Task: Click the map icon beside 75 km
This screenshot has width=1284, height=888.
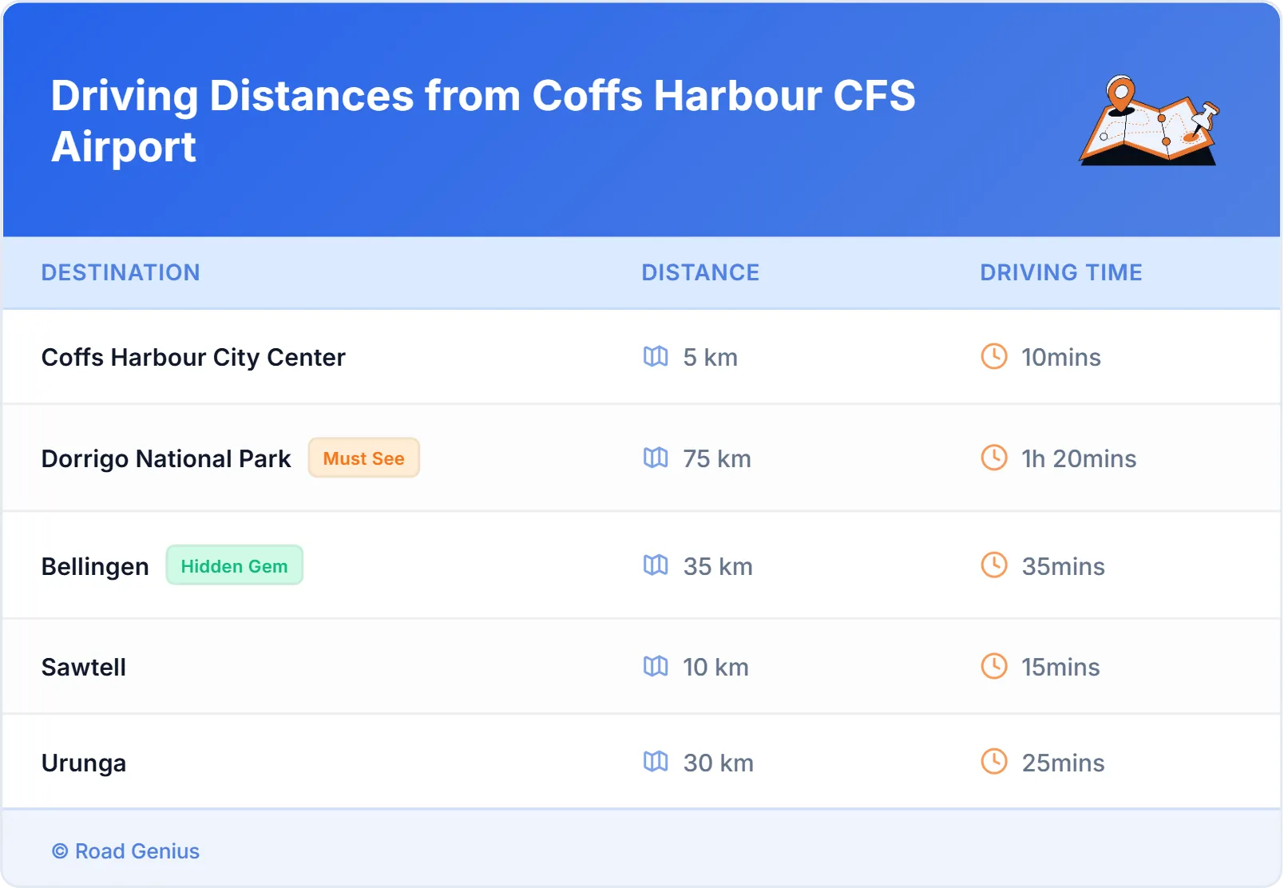Action: [656, 458]
